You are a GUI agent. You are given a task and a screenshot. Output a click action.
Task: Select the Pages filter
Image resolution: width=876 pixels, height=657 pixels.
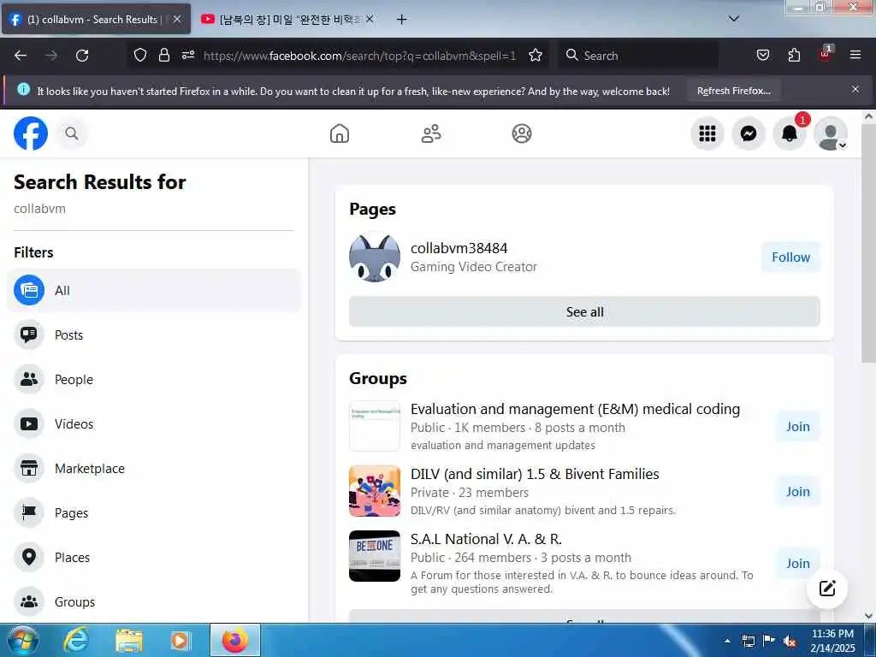154,513
